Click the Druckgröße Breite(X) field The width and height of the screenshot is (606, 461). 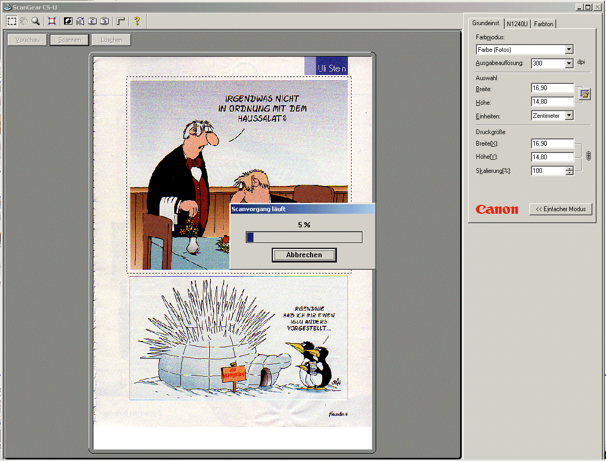552,143
